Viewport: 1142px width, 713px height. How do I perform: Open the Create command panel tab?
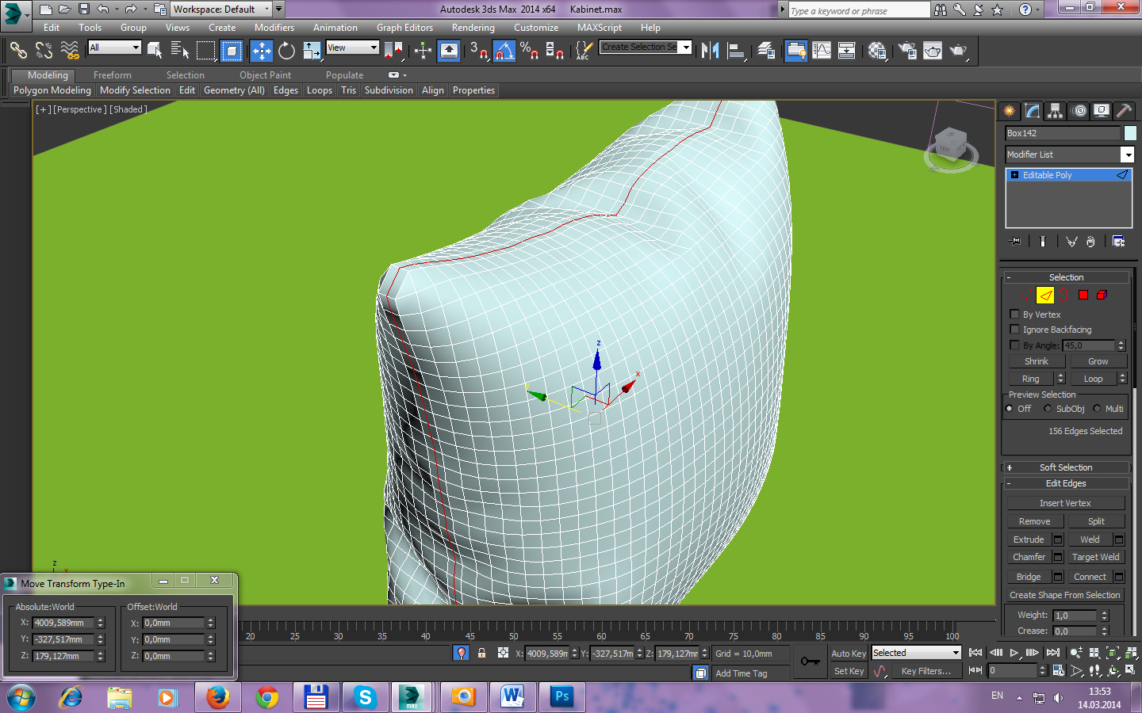1010,111
